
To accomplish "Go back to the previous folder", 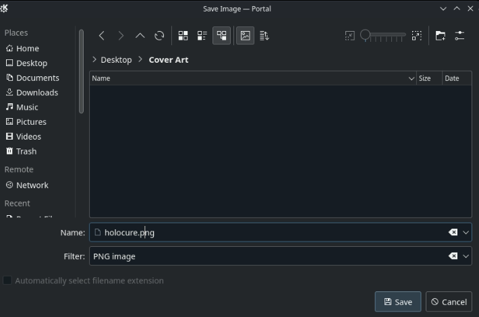I will tap(102, 36).
